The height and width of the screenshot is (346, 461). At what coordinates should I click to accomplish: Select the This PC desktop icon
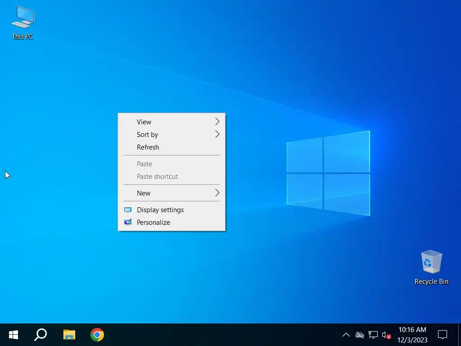pyautogui.click(x=23, y=23)
